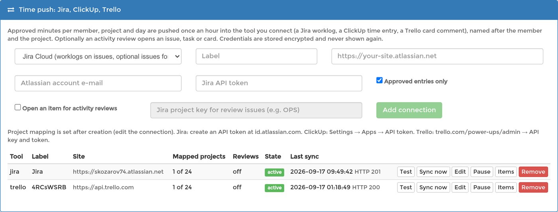Click the Jira project key for review issues field
The width and height of the screenshot is (558, 212).
tap(256, 110)
